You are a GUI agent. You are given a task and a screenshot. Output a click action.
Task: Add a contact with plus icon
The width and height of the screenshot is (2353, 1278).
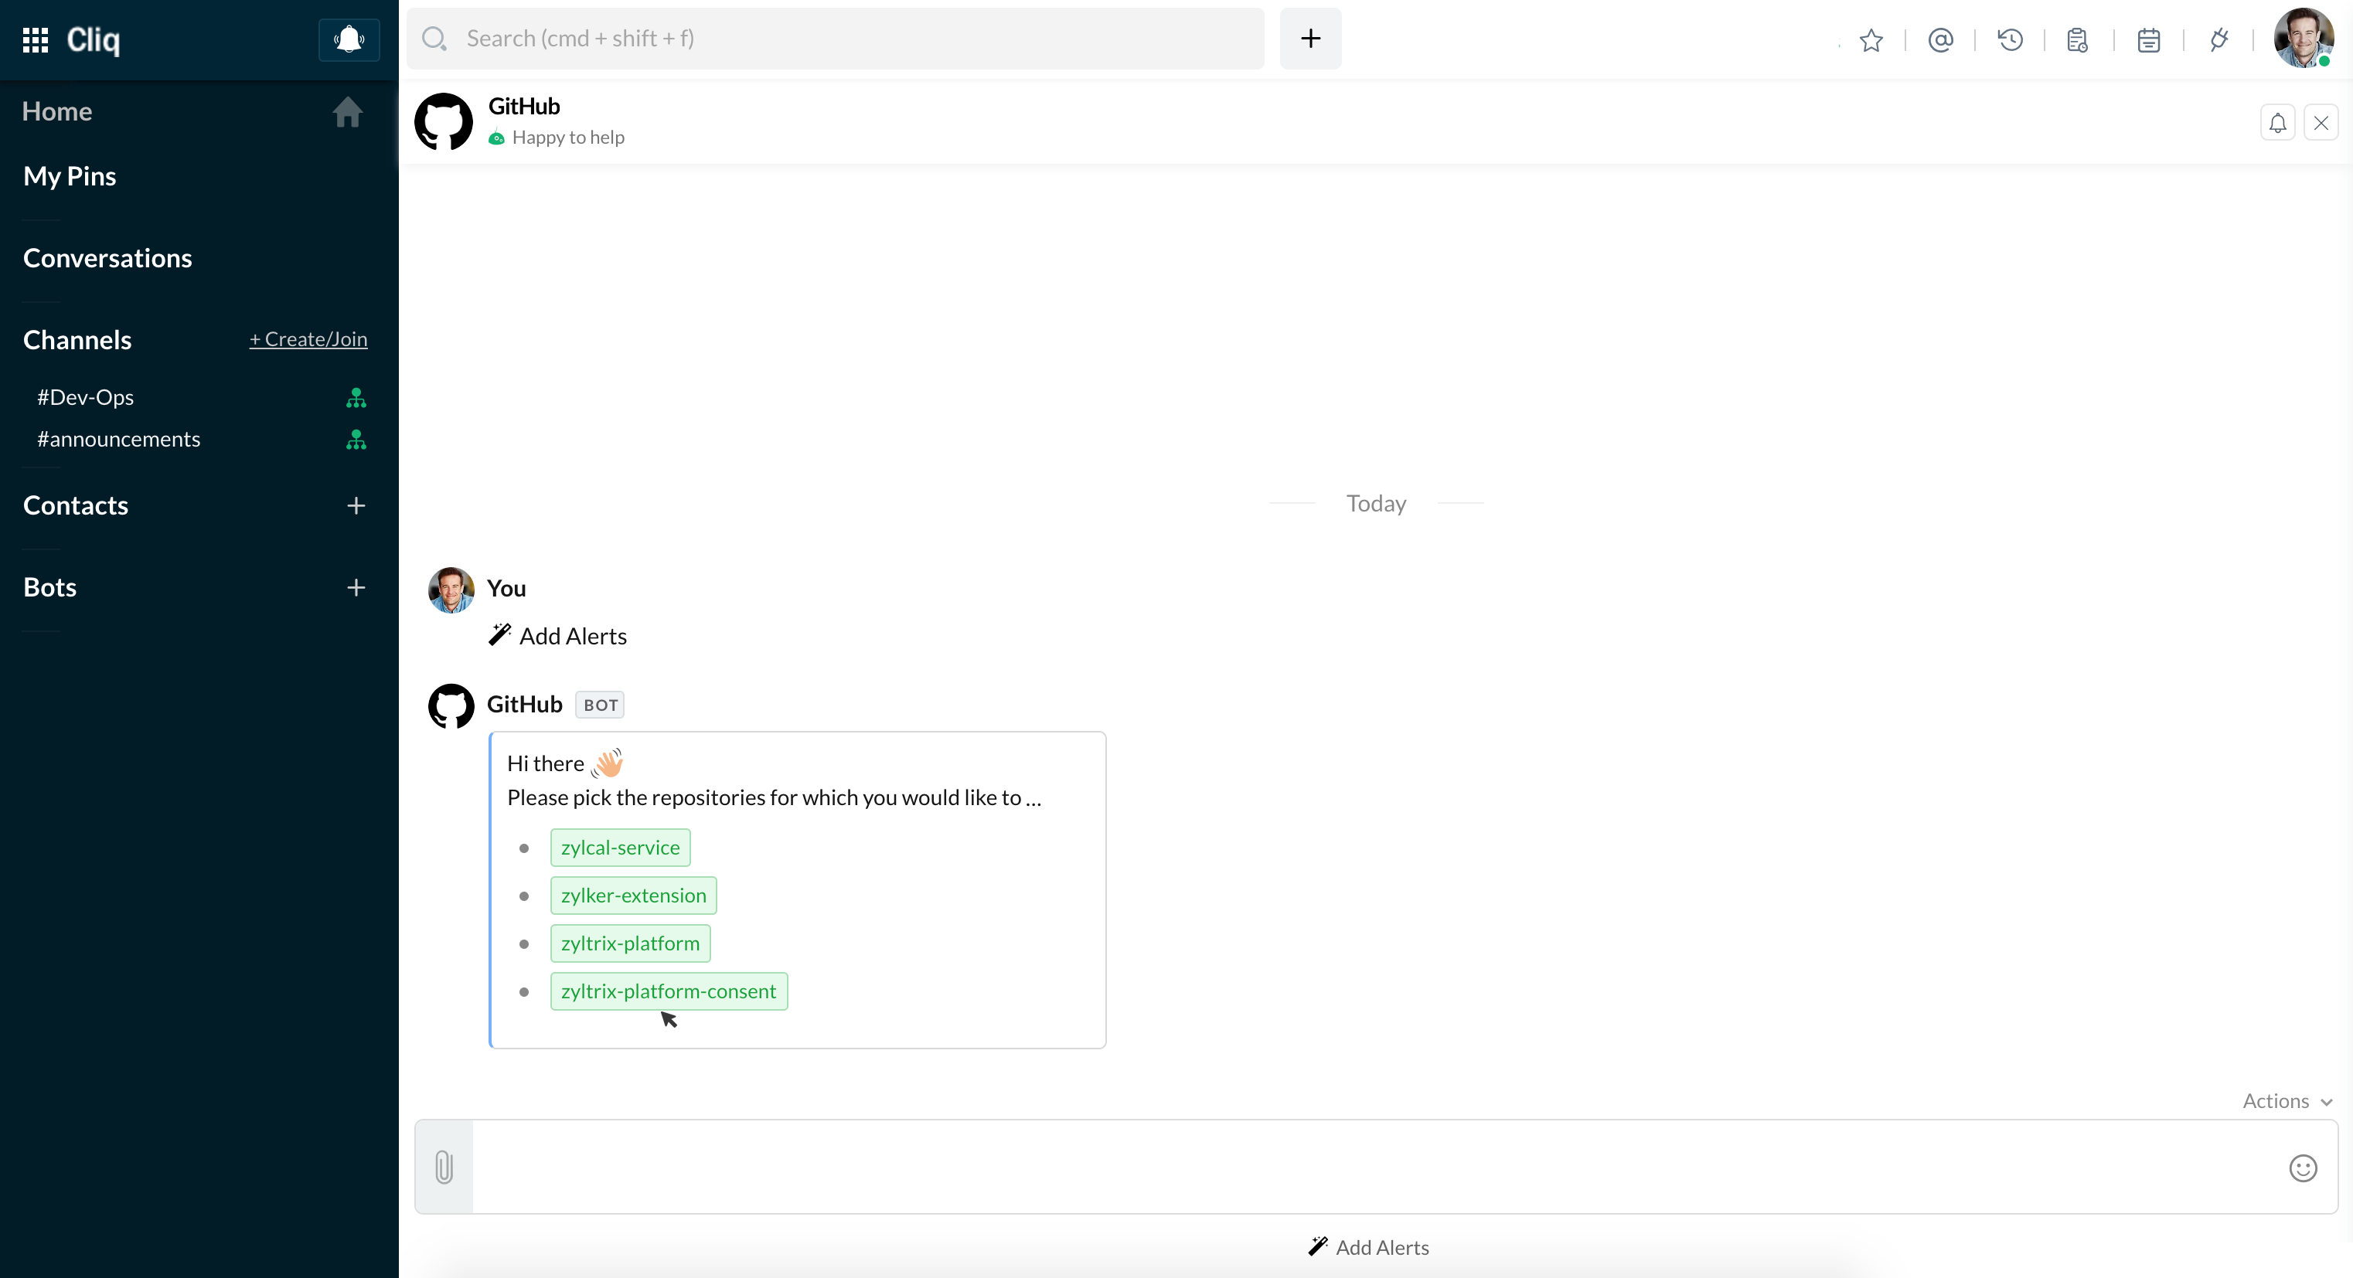tap(356, 506)
